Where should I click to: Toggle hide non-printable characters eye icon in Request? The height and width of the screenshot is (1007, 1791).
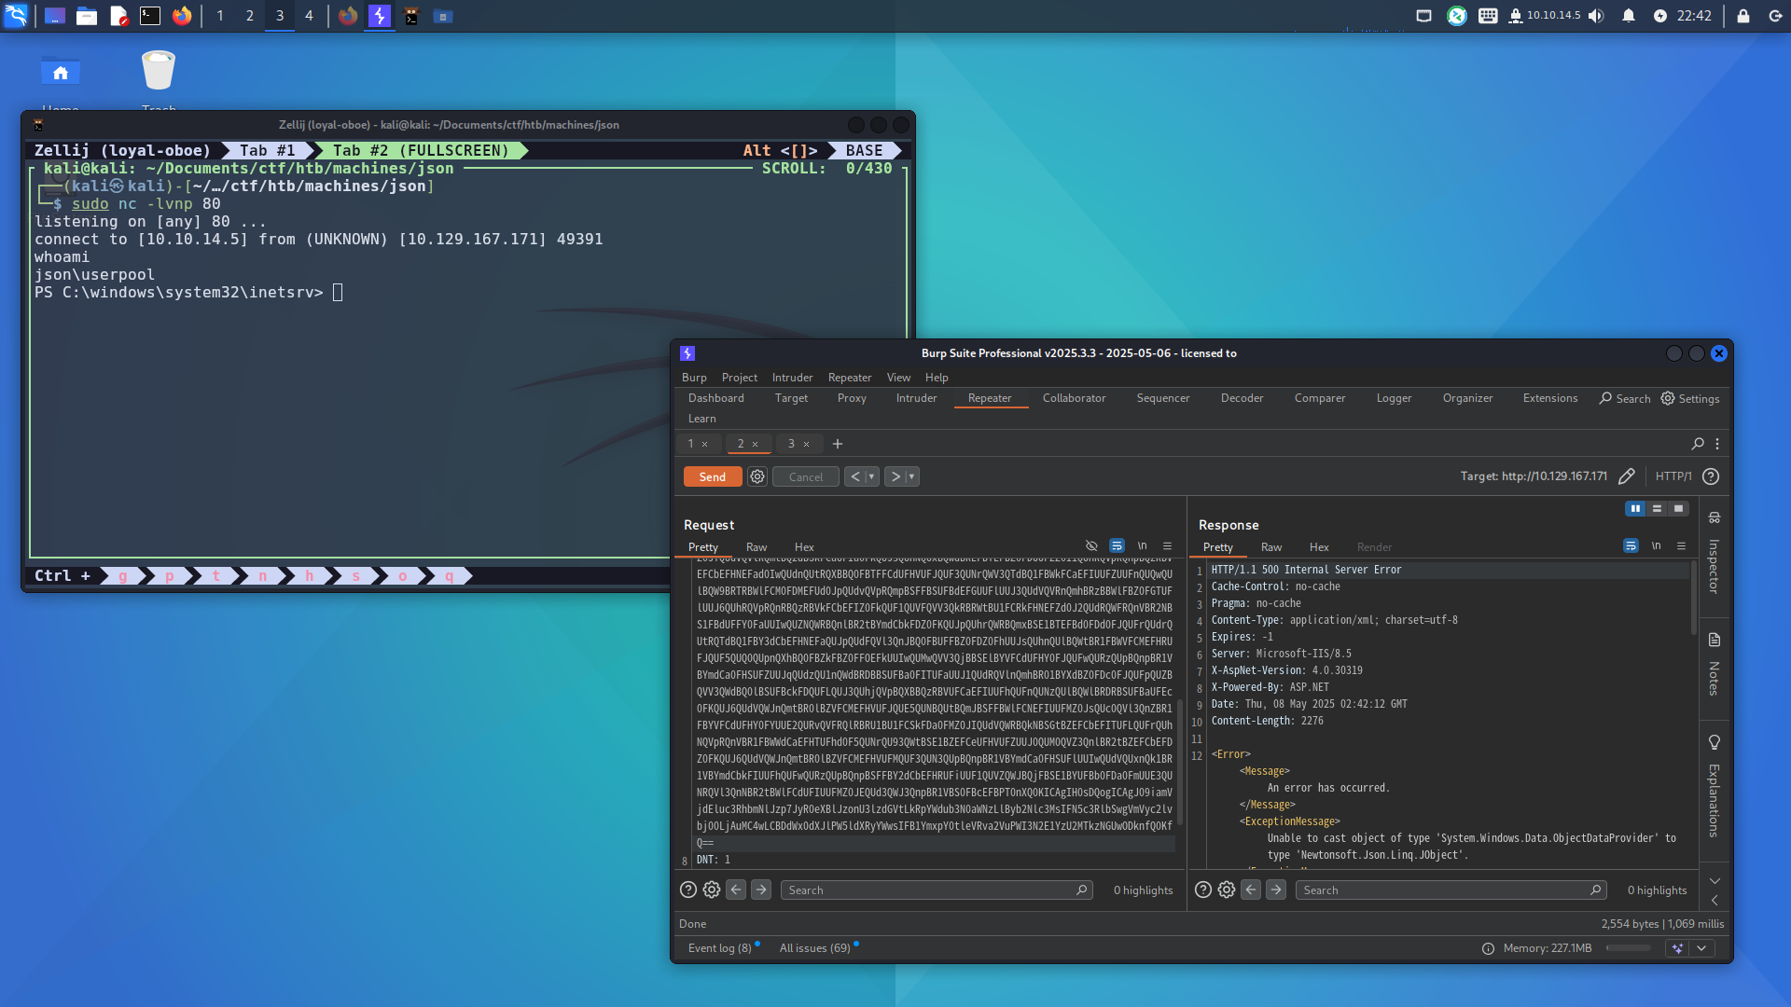(1091, 545)
